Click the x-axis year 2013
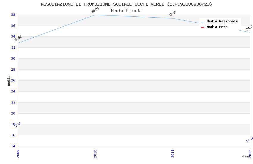Image resolution: width=253 pixels, height=164 pixels. (250, 154)
